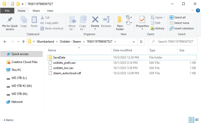Screen dimensions: 201x123
Task: Select the steam_autocloud.vdf file
Action: [x=122, y=73]
